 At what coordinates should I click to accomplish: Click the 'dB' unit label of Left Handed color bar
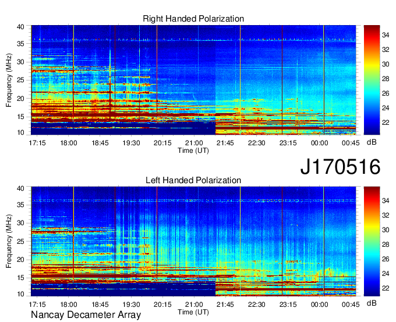pos(372,303)
